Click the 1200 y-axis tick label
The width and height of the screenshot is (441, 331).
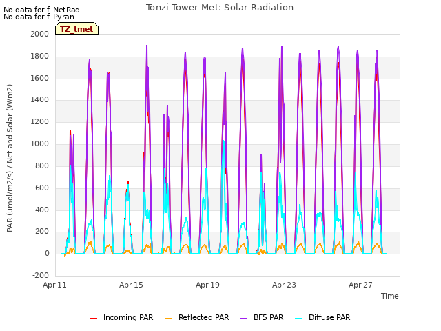(40, 121)
